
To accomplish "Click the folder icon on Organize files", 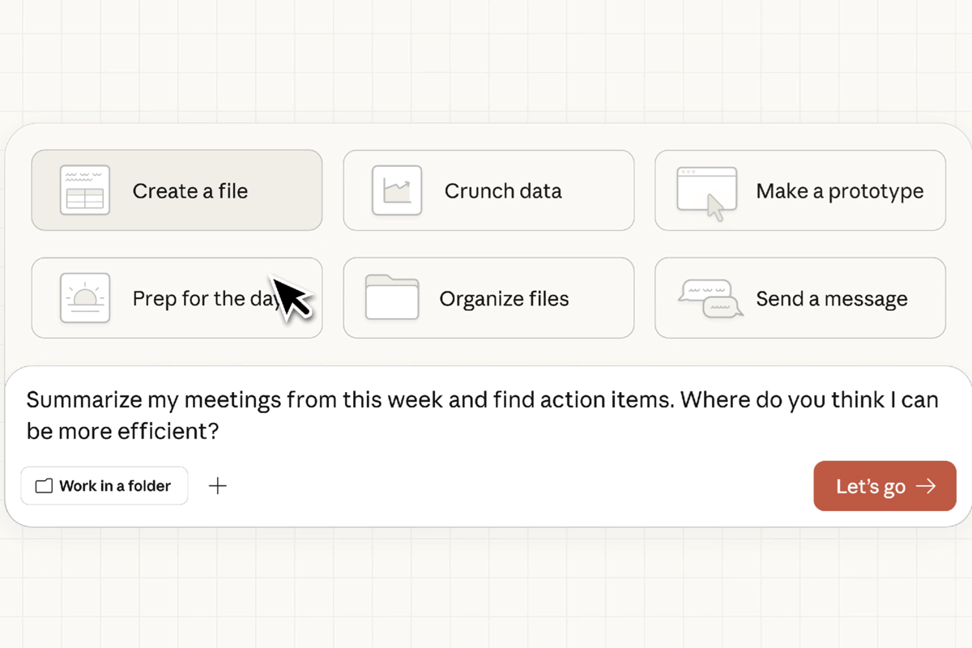I will coord(392,297).
